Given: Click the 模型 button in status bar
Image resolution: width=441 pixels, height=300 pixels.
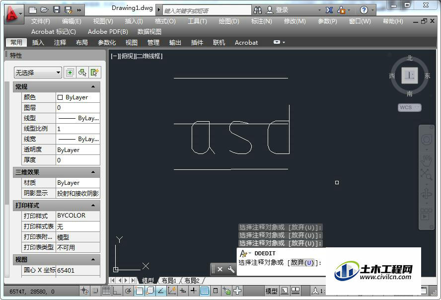Looking at the screenshot, I should [272, 291].
